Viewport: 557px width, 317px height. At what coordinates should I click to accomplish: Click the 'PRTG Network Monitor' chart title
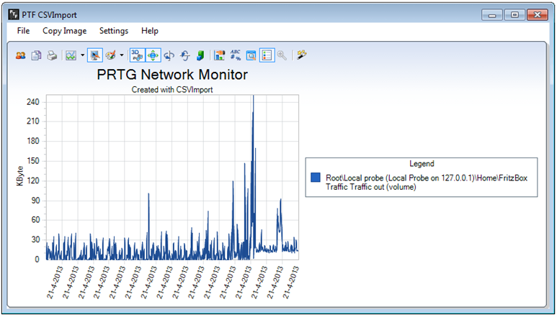(172, 75)
